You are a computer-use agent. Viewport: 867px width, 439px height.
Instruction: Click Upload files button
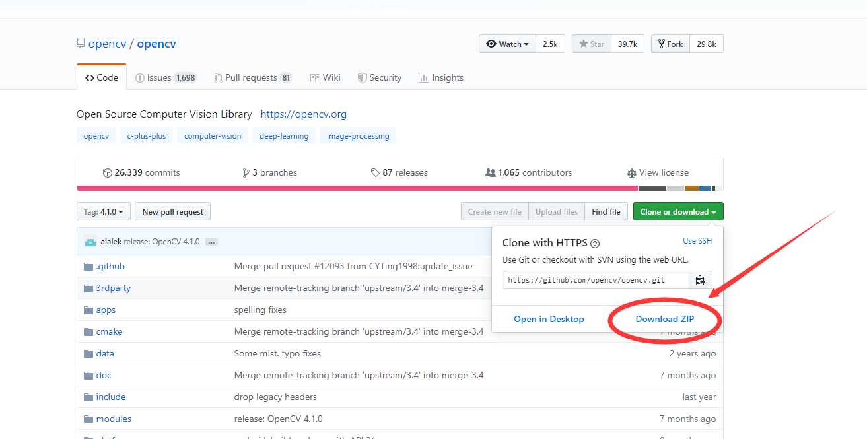557,211
